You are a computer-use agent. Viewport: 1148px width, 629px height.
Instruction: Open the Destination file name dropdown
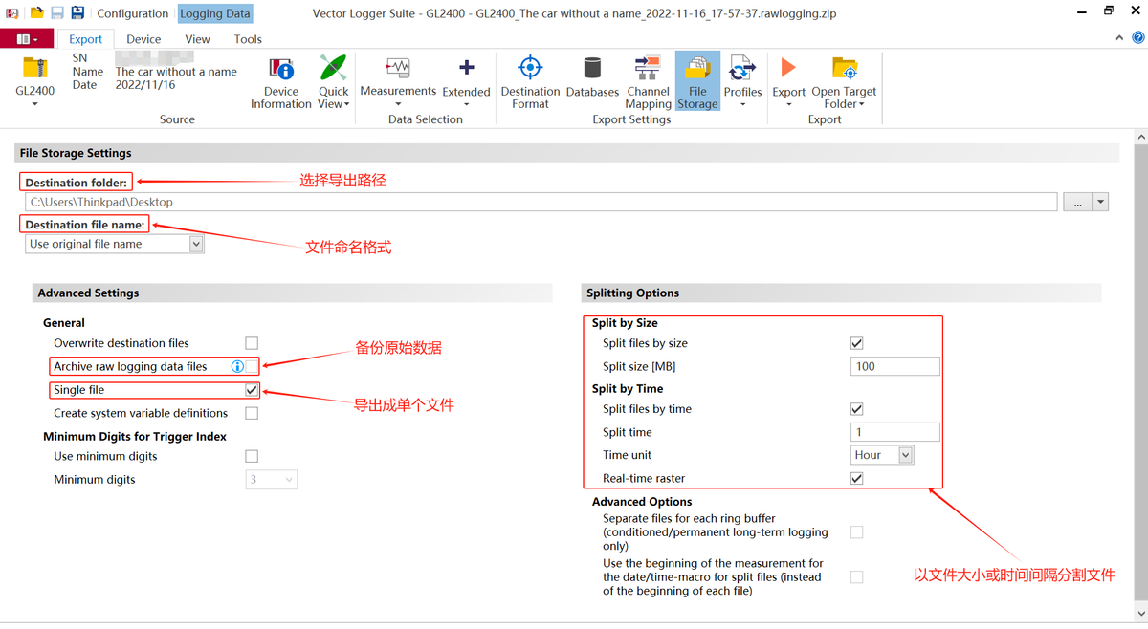click(196, 244)
